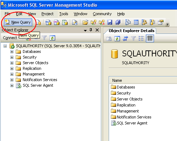This screenshot has height=141, width=177.
Task: Select Databases in the Details list
Action: [x=126, y=87]
